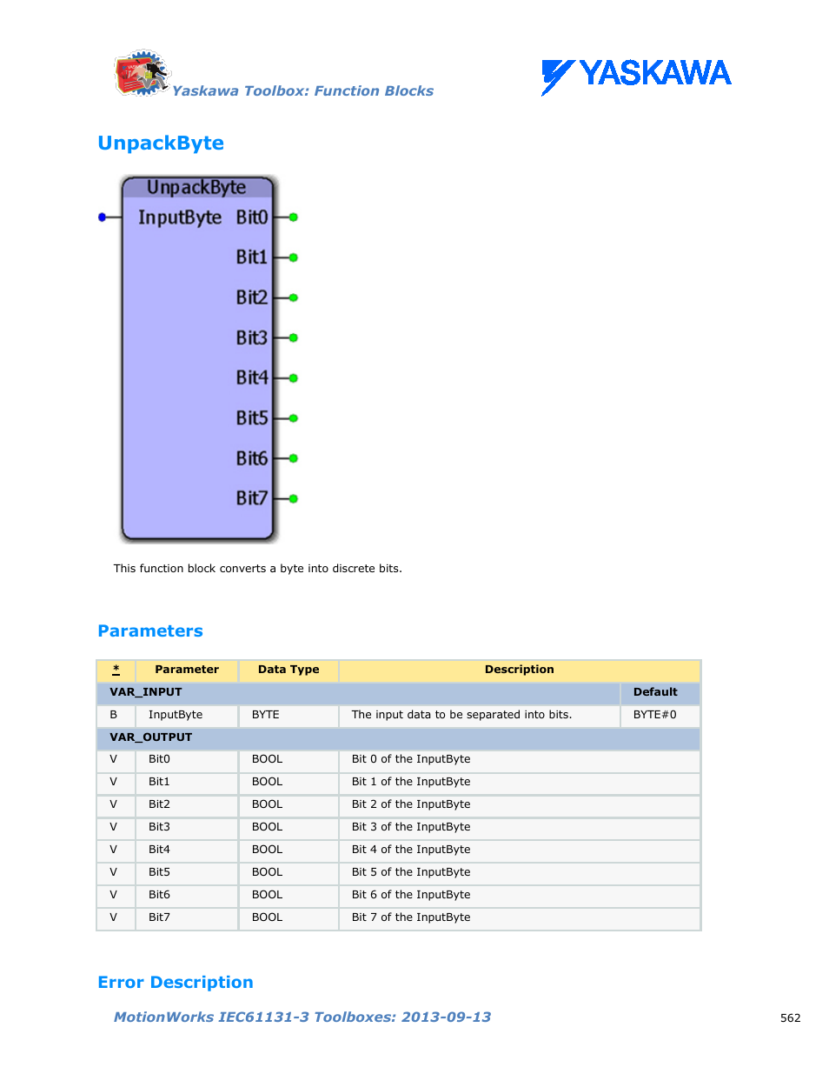Click the InputByte parameter cell
829x1074 pixels.
187,715
